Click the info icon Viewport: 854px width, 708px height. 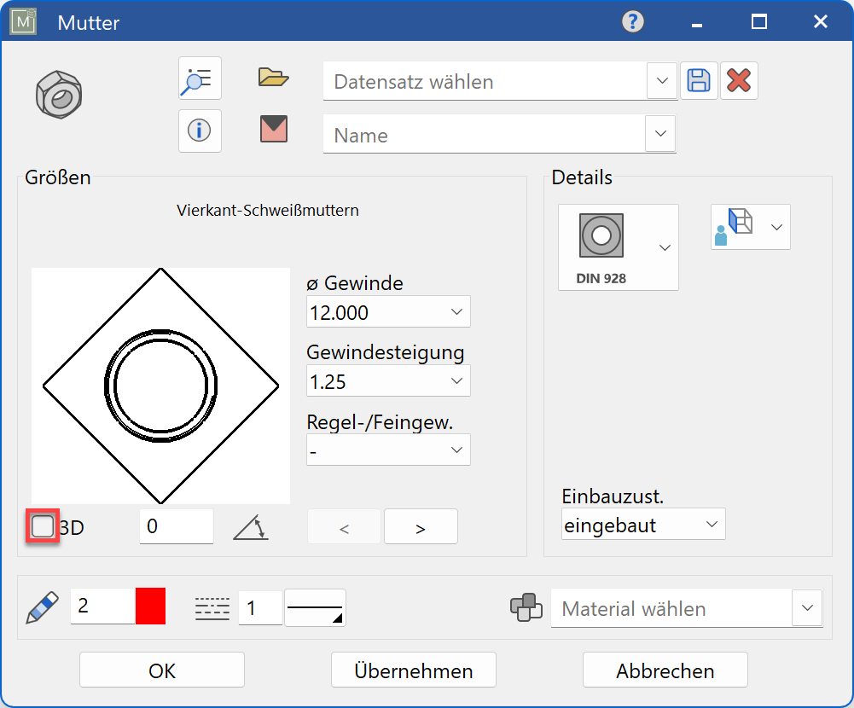click(199, 131)
